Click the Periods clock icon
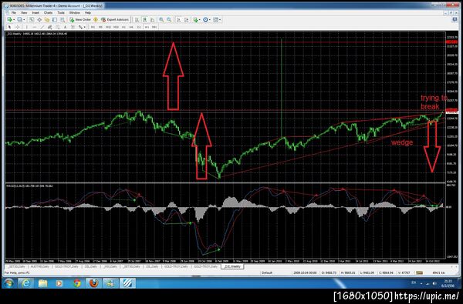This screenshot has height=304, width=463. 205,20
